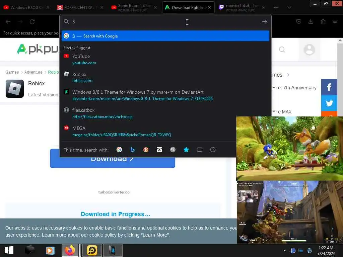Click the turboconverter.co ad label
The width and height of the screenshot is (343, 257).
pyautogui.click(x=114, y=192)
